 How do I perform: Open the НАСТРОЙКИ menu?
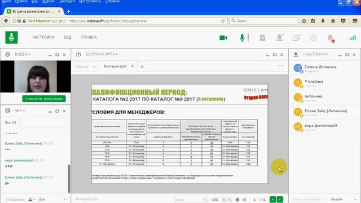coord(43,37)
